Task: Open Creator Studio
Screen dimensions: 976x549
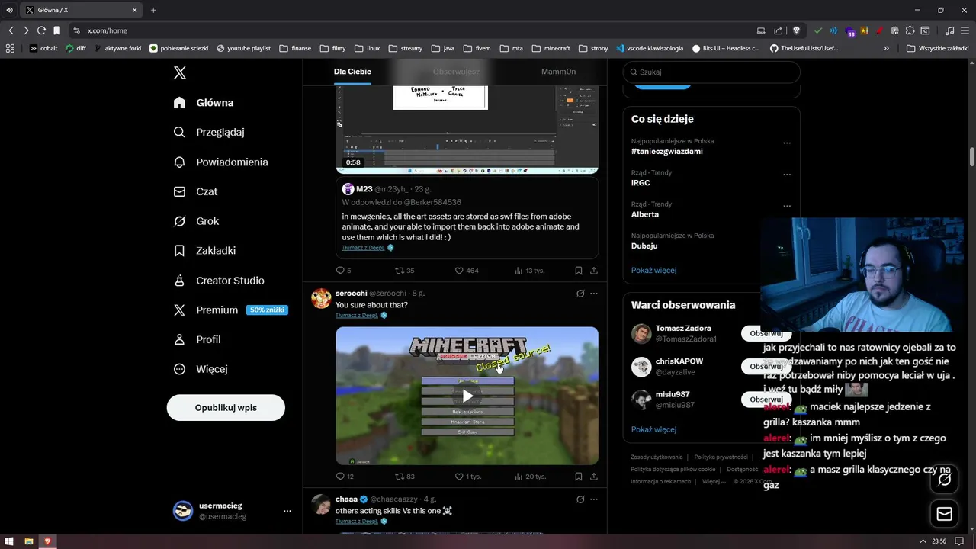Action: coord(219,281)
